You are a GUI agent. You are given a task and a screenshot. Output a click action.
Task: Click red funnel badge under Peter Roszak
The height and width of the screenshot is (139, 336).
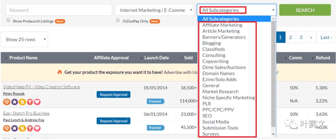tap(30, 102)
